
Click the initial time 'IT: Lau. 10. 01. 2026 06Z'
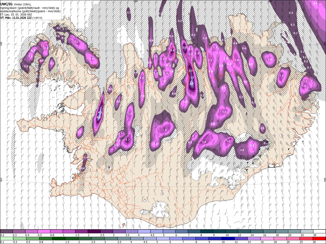point(17,14)
